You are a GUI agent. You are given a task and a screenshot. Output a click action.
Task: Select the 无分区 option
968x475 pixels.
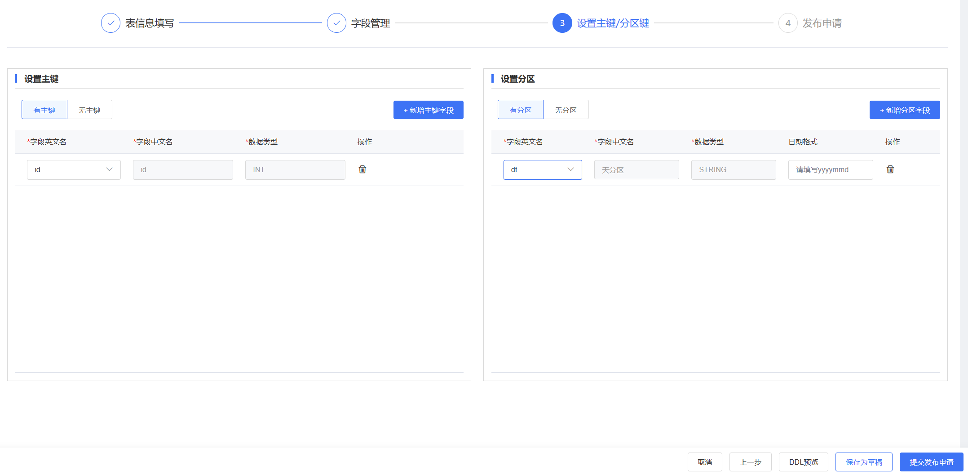click(x=566, y=110)
